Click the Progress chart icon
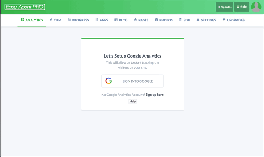Screen dimensions: 264x157 [69, 20]
